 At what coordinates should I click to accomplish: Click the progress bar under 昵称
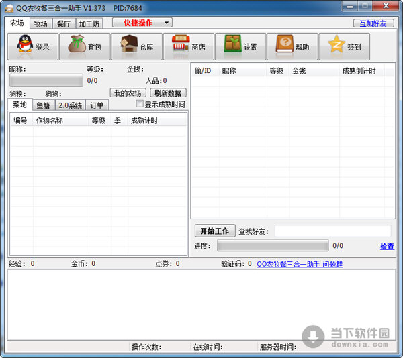(46, 80)
